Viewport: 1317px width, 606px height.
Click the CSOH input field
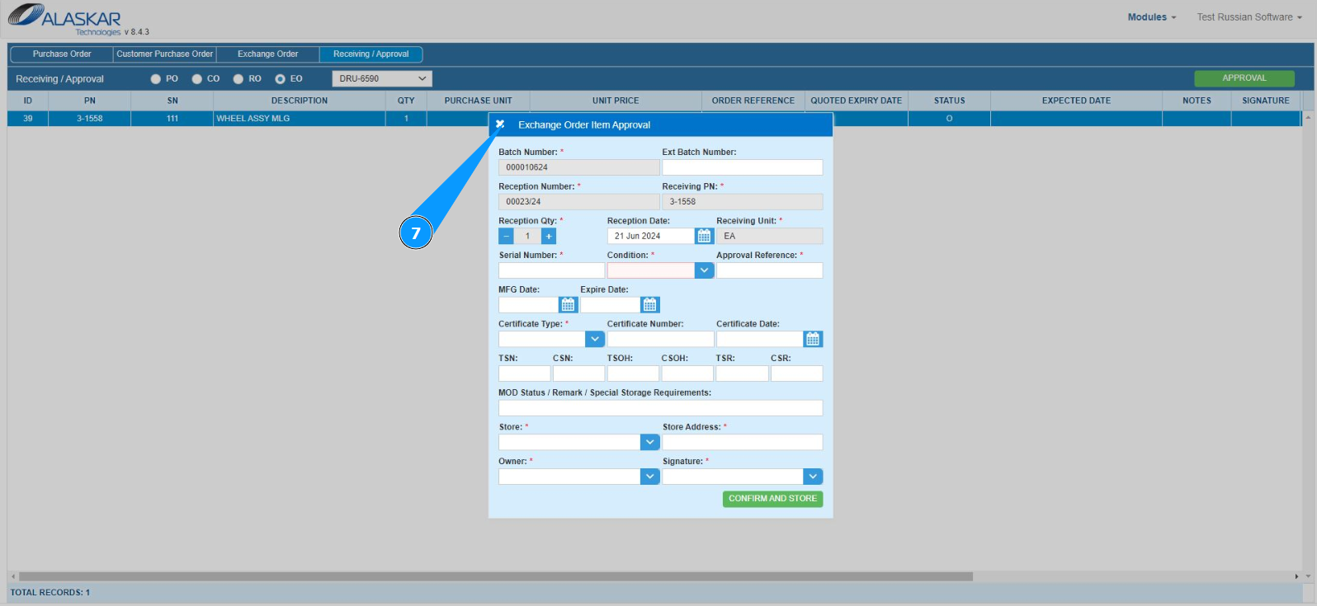[687, 373]
